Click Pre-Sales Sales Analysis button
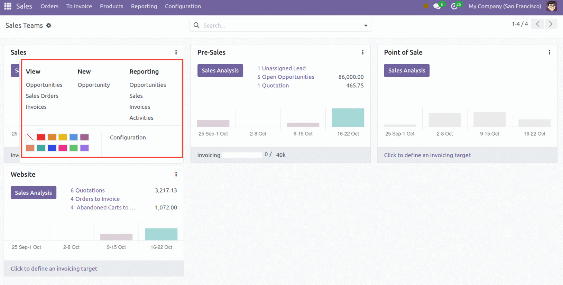Screen dimensions: 563x285 (x=220, y=70)
